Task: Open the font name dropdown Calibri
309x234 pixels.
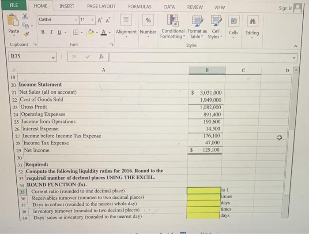Action: (76, 20)
